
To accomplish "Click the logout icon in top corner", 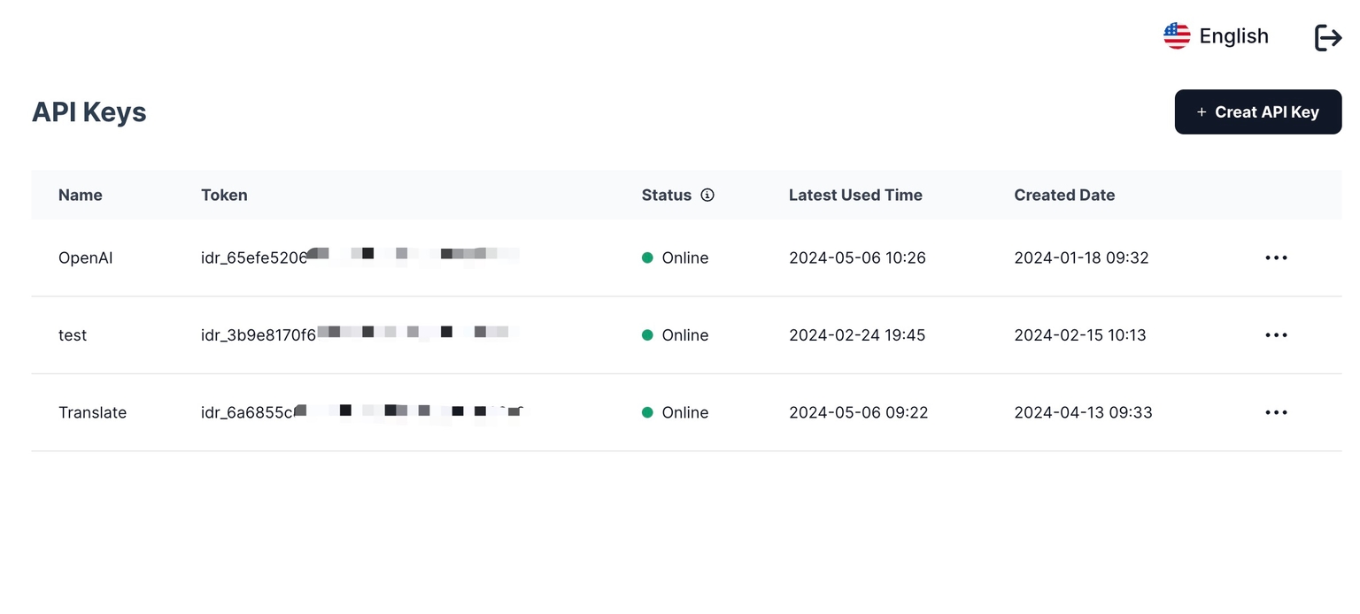I will coord(1327,37).
